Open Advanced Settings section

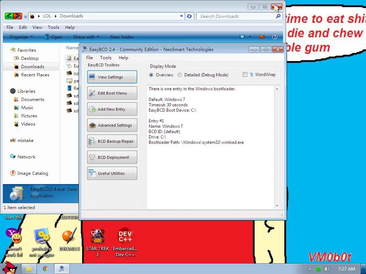click(112, 125)
